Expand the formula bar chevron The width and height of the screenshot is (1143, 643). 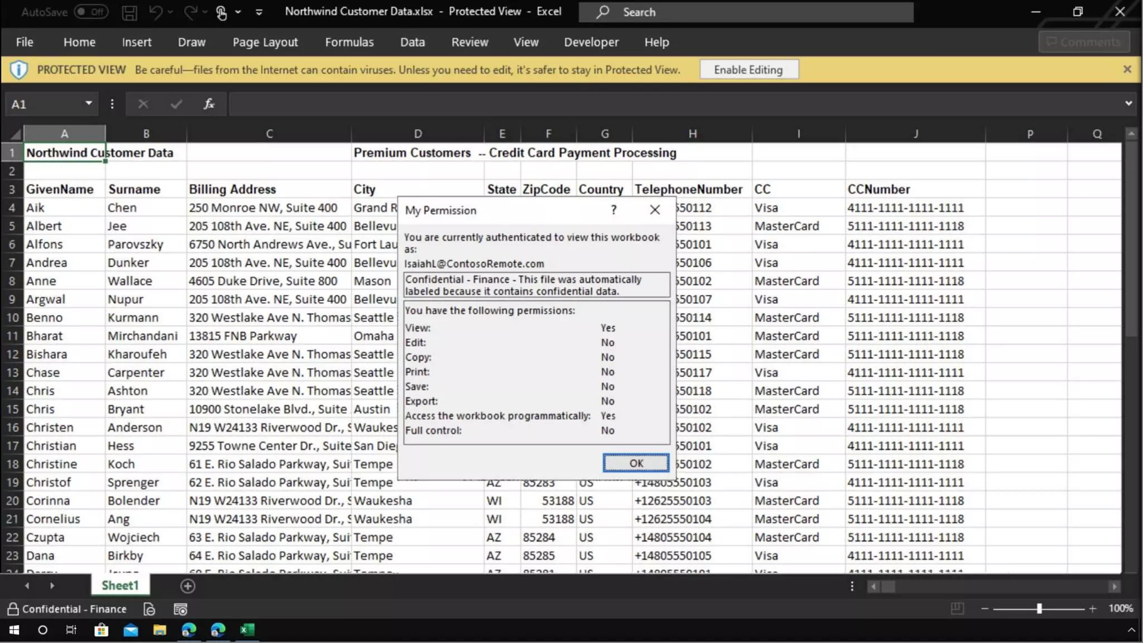pos(1128,103)
